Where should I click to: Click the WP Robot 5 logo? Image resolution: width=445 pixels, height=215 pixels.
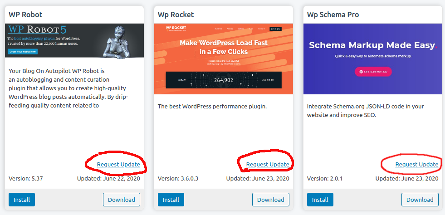point(43,30)
